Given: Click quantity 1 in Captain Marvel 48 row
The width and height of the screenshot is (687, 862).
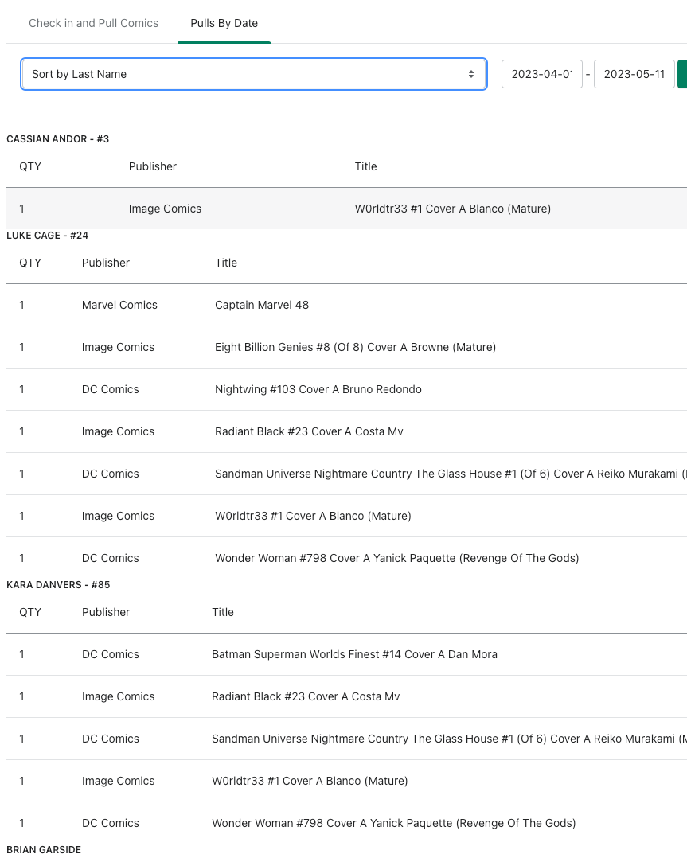Looking at the screenshot, I should tap(22, 305).
